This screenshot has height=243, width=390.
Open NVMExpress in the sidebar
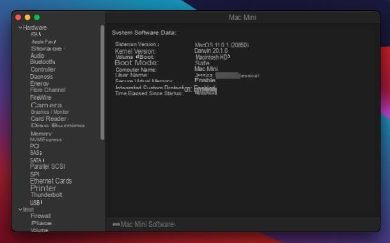46,140
